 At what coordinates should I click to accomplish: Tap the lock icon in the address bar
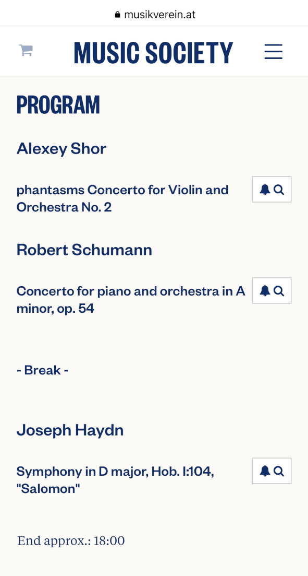(x=117, y=15)
